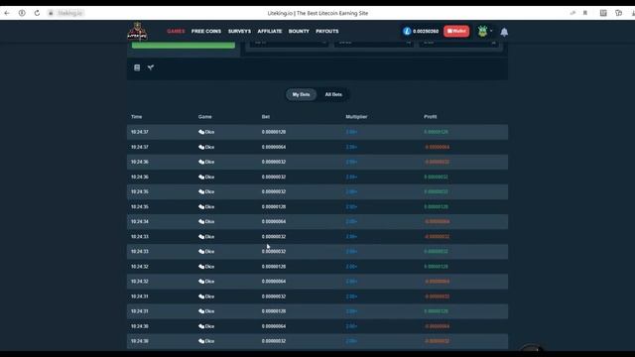Open the FREE COINS menu item
635x357 pixels.
[206, 31]
